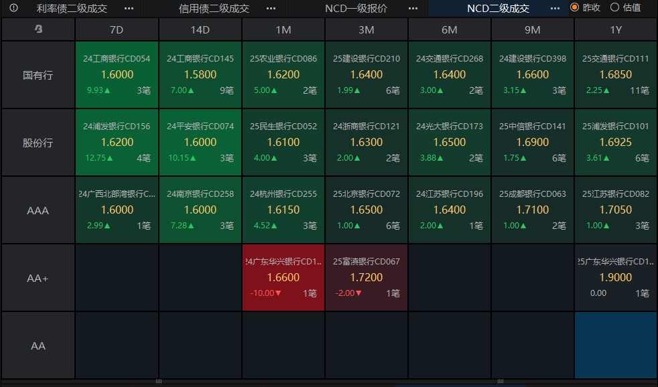Switch to the NCD一级报价 tab
Image resolution: width=658 pixels, height=387 pixels.
[356, 9]
